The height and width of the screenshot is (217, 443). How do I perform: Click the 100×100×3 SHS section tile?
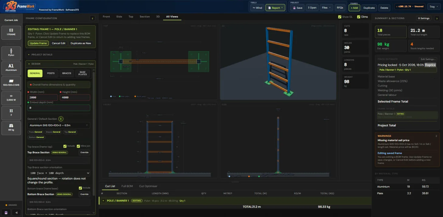coord(11,83)
